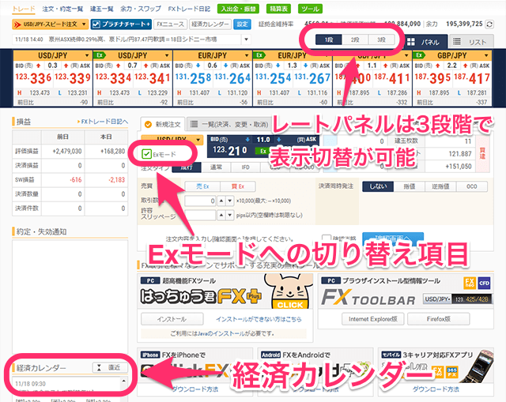Switch rate panel to 3段 display
Viewport: 506px width, 402px height.
(381, 39)
